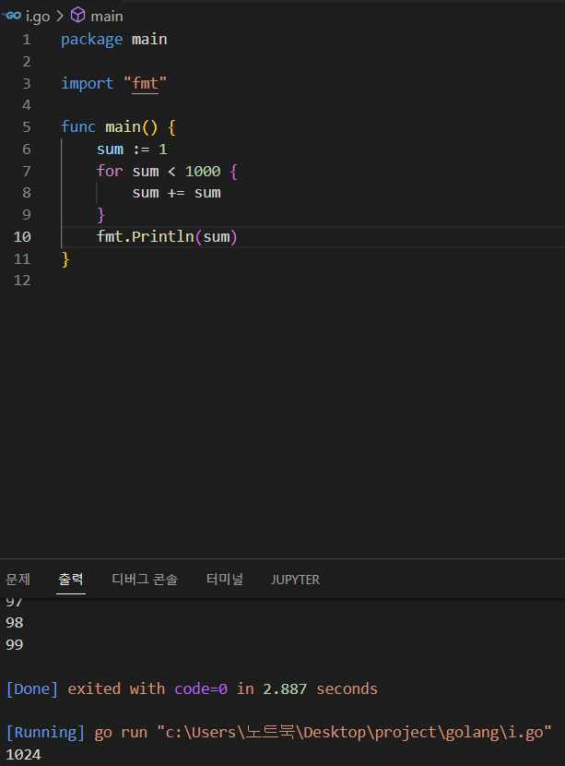Click the closing yellow brace on line 11

click(65, 259)
